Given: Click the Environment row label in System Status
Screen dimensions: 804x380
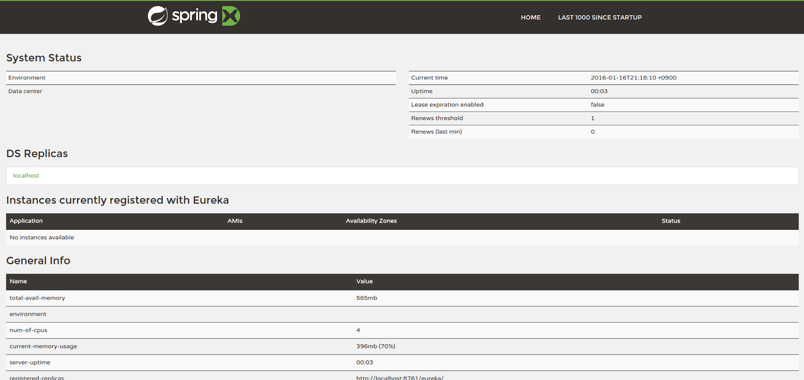Looking at the screenshot, I should [27, 77].
